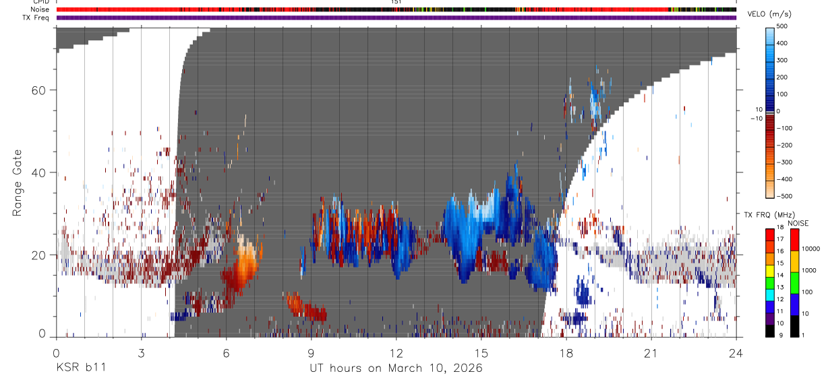828x382 pixels.
Task: Pick the purple swatch in the TX FRQ legend
Action: 769,319
